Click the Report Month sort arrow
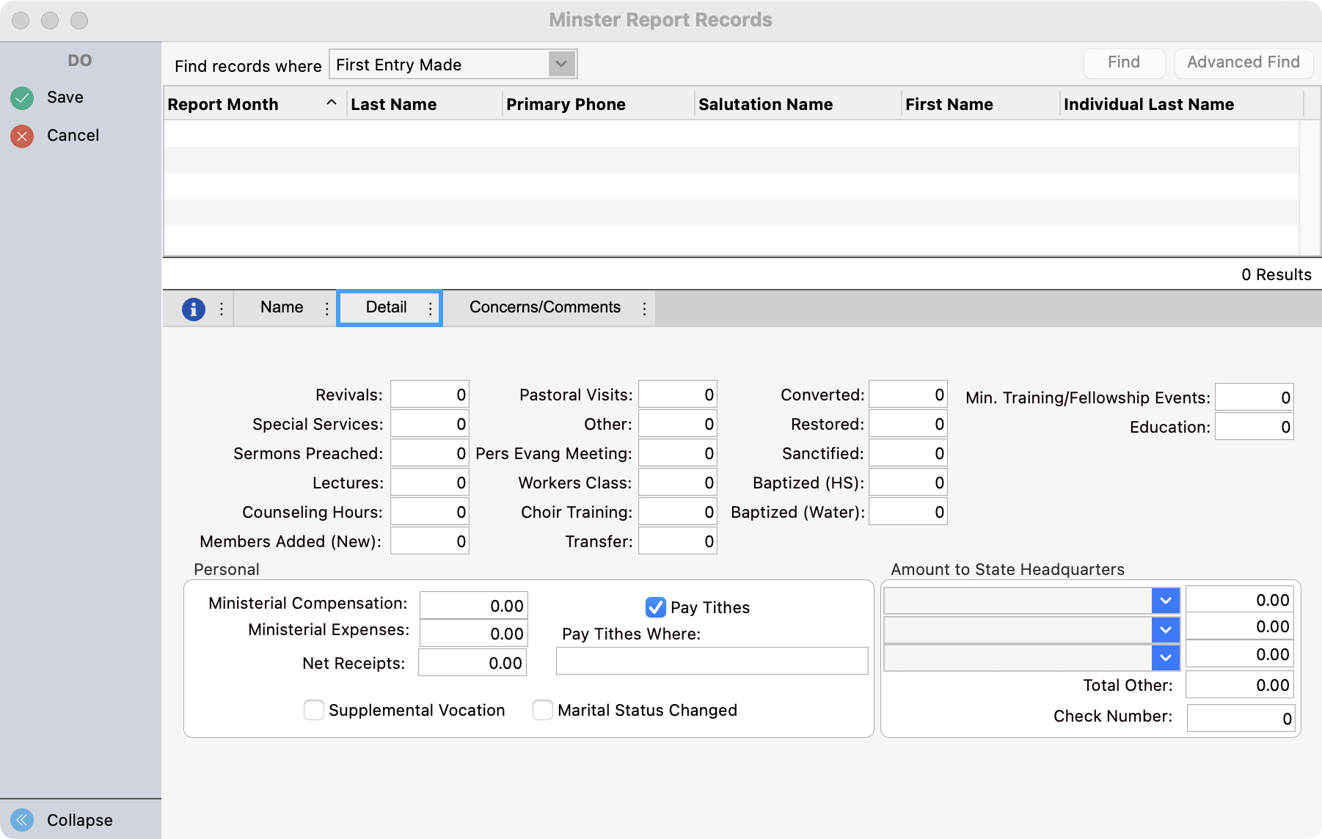1322x839 pixels. (x=332, y=103)
